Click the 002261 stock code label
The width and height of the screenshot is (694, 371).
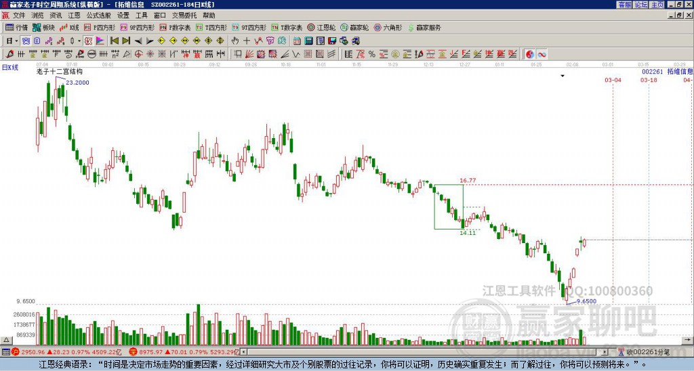(x=653, y=71)
